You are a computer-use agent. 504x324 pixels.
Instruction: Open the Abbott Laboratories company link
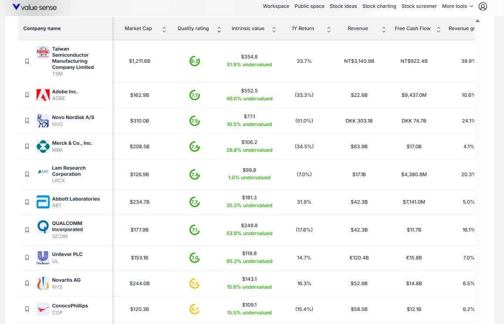(76, 199)
